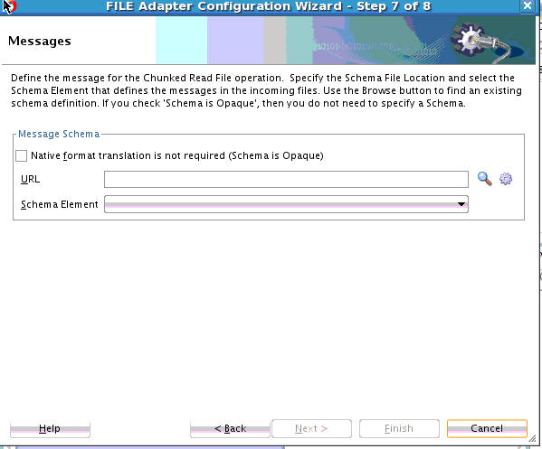Click the greyed-out Finish button
Screen dimensions: 542x449
[399, 428]
